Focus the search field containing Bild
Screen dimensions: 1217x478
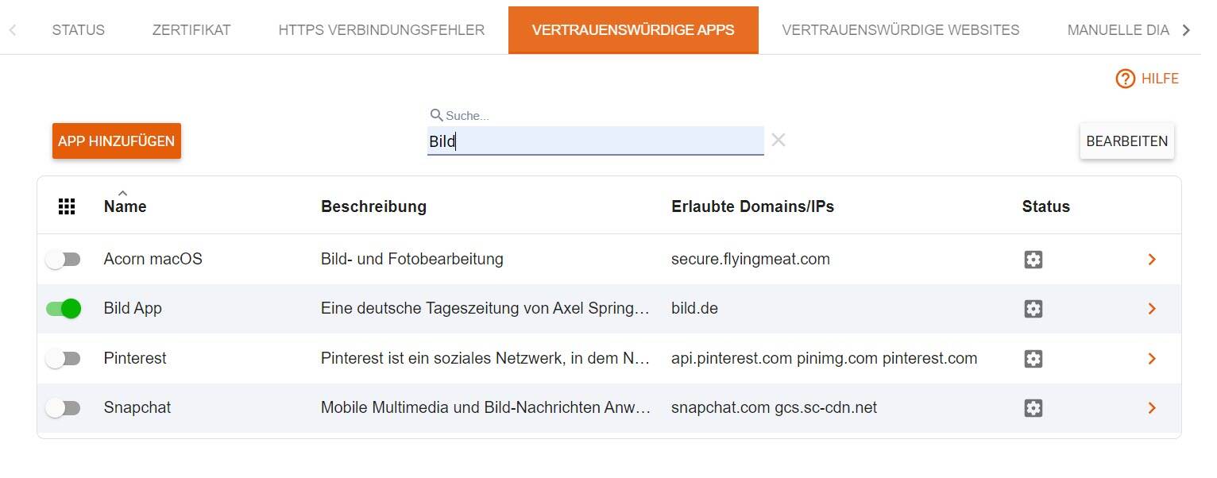[596, 141]
